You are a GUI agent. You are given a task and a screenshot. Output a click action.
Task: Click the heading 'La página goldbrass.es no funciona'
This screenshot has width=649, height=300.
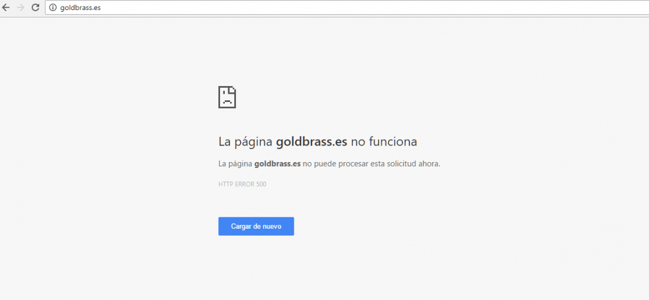click(317, 141)
